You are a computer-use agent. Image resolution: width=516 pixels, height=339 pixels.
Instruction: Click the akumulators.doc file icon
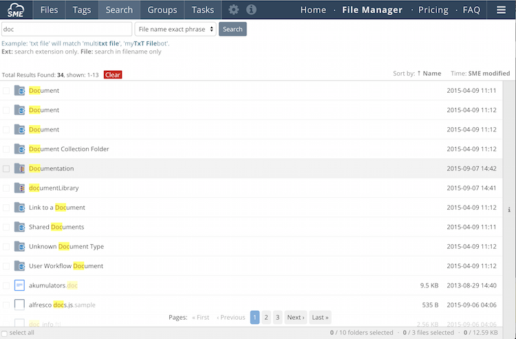20,285
